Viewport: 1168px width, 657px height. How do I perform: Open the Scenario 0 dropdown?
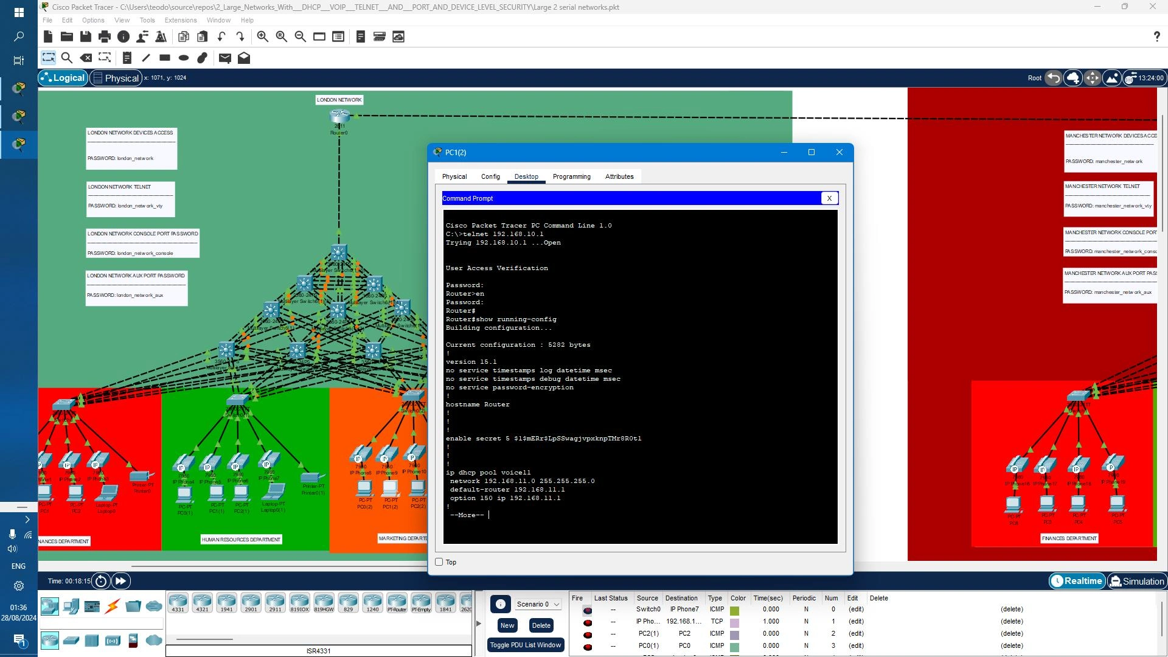coord(538,604)
